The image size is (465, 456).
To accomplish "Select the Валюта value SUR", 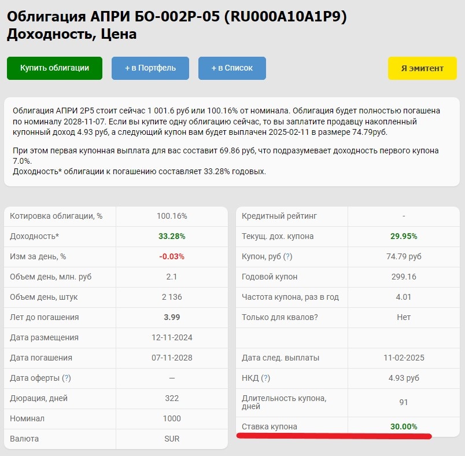I will pos(172,439).
